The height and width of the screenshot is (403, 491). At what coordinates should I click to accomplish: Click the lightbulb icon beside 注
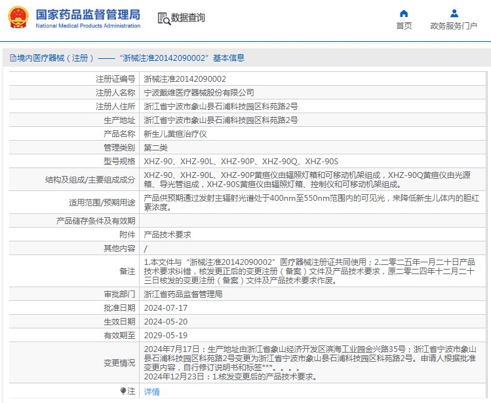(x=123, y=391)
